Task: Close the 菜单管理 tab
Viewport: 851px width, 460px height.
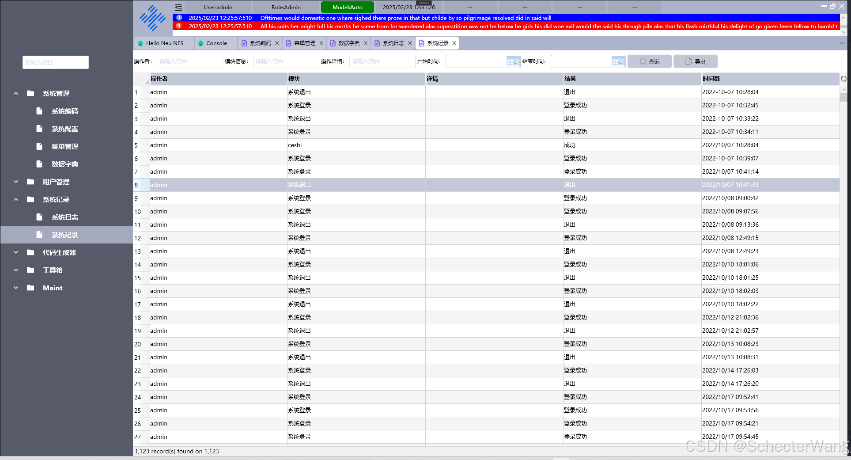Action: (321, 43)
